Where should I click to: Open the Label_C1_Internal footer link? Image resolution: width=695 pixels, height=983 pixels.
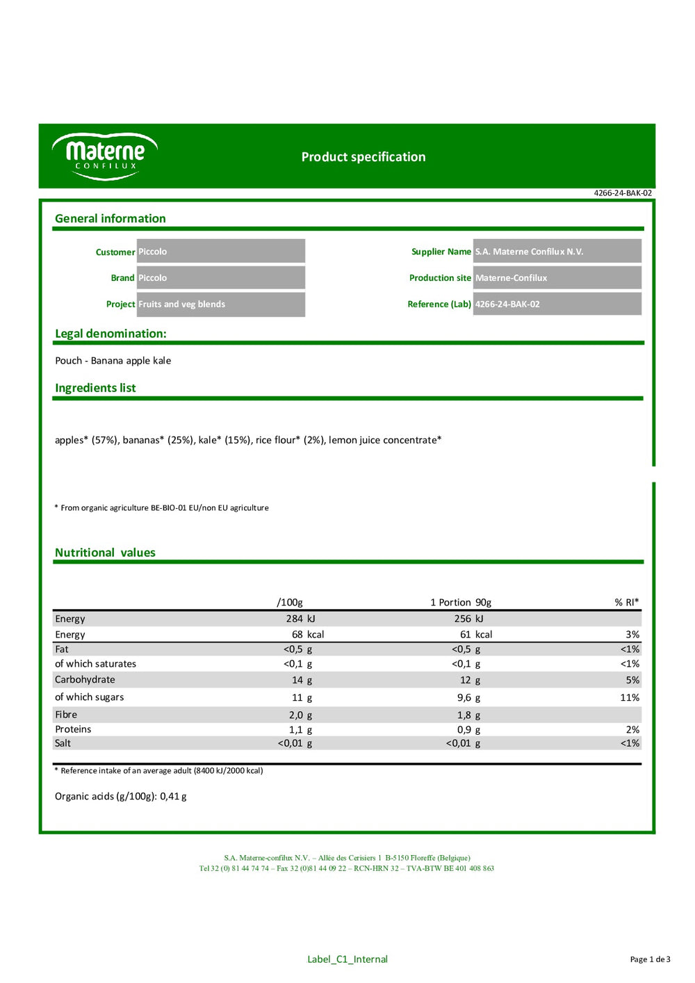coord(347,959)
